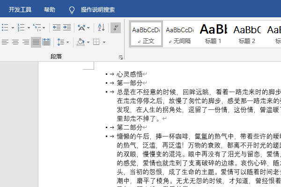This screenshot has height=187, width=281.
Task: Apply distributed alignment
Action: point(46,42)
